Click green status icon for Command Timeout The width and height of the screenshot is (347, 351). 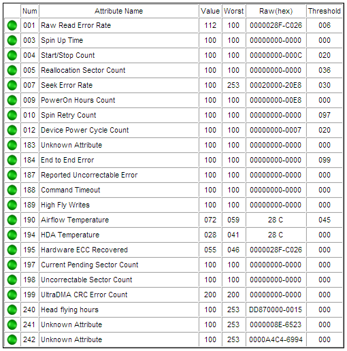[12, 190]
